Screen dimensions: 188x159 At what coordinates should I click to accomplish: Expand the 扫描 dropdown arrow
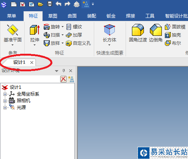62,35
